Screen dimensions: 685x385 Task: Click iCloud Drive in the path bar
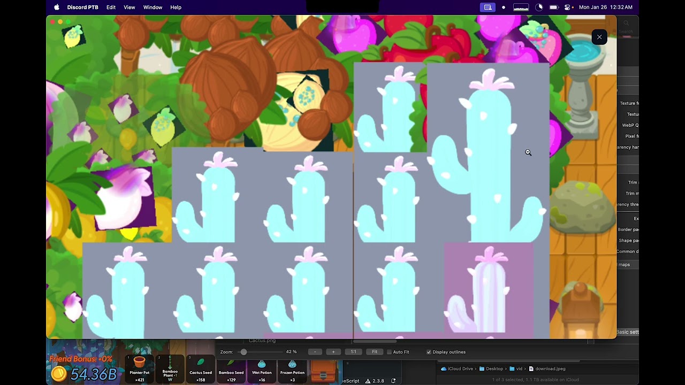459,368
